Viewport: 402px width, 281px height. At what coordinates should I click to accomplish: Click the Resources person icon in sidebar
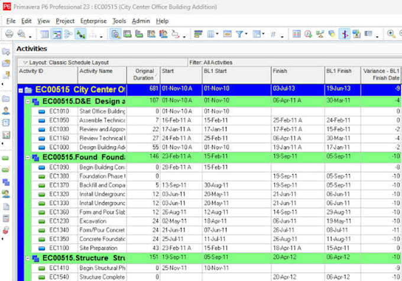[6, 110]
